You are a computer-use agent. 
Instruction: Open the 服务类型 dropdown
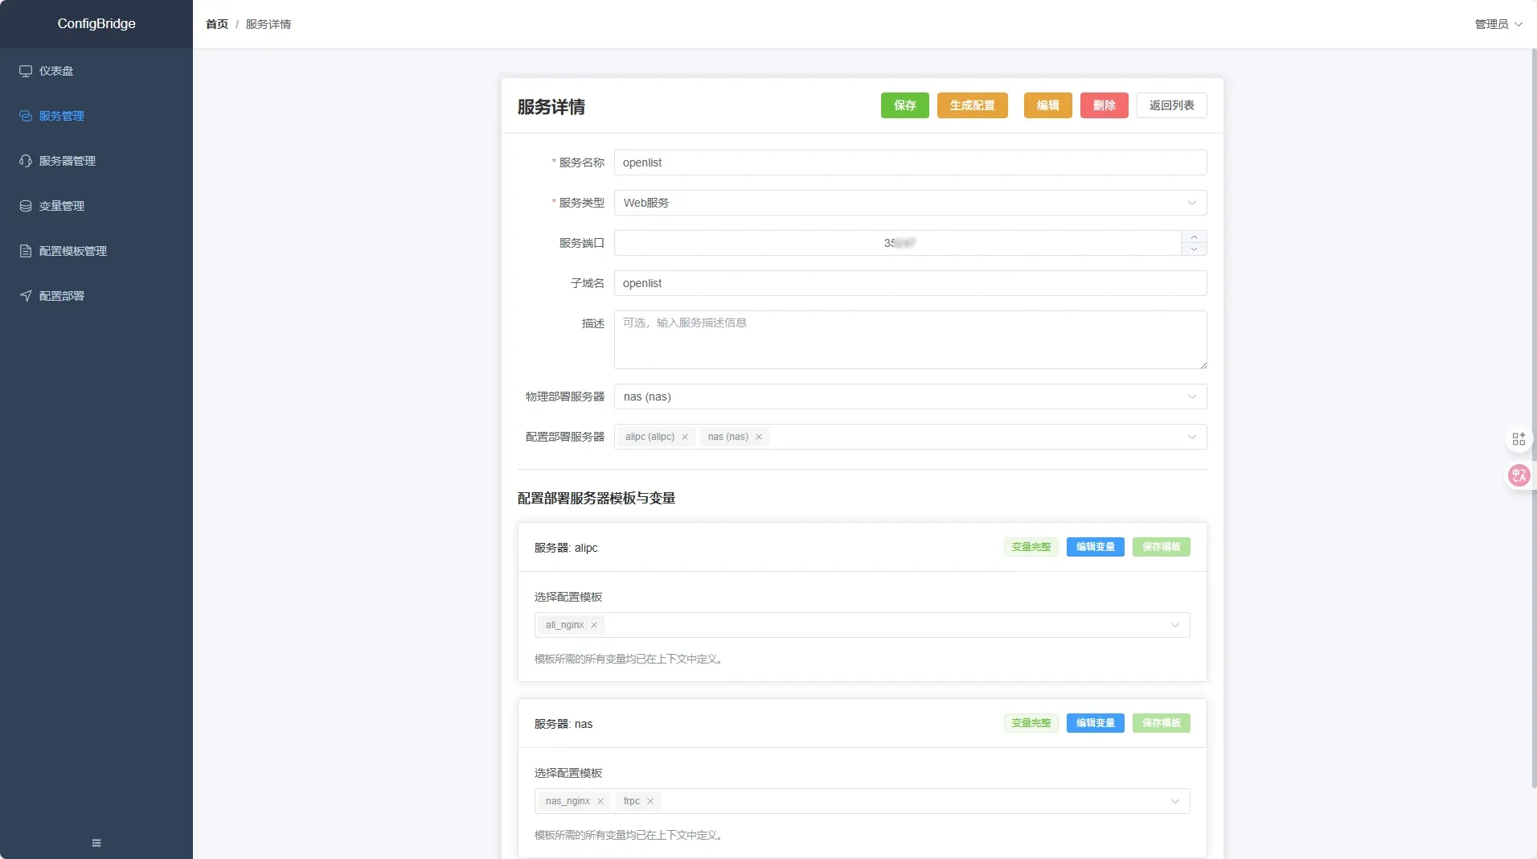[1192, 203]
